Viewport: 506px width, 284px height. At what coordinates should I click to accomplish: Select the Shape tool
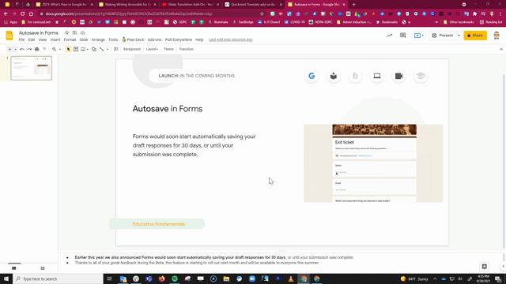(x=94, y=49)
